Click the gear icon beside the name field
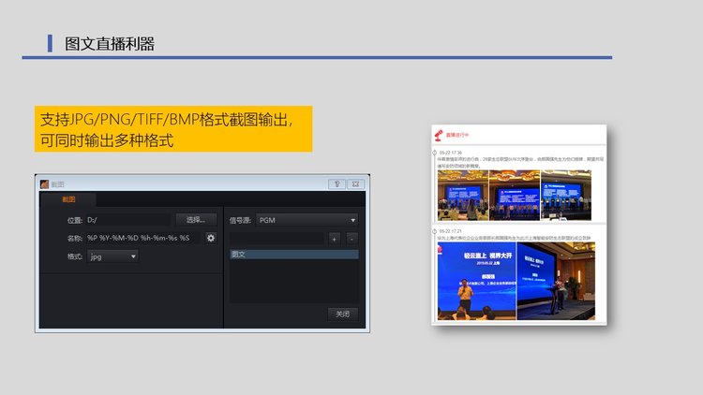Screen dimensions: 703x395 click(x=211, y=238)
